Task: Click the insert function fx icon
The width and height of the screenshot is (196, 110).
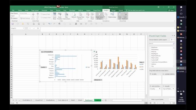Action: [38, 28]
